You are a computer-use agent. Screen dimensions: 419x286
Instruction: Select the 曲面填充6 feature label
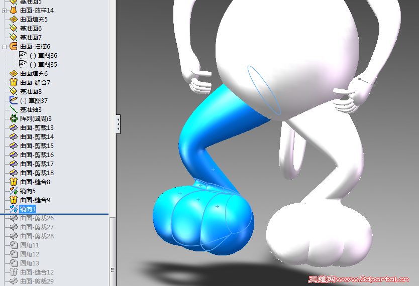tap(34, 74)
